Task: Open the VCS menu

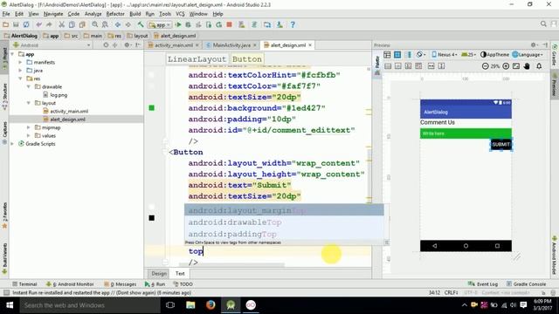Action: click(180, 14)
